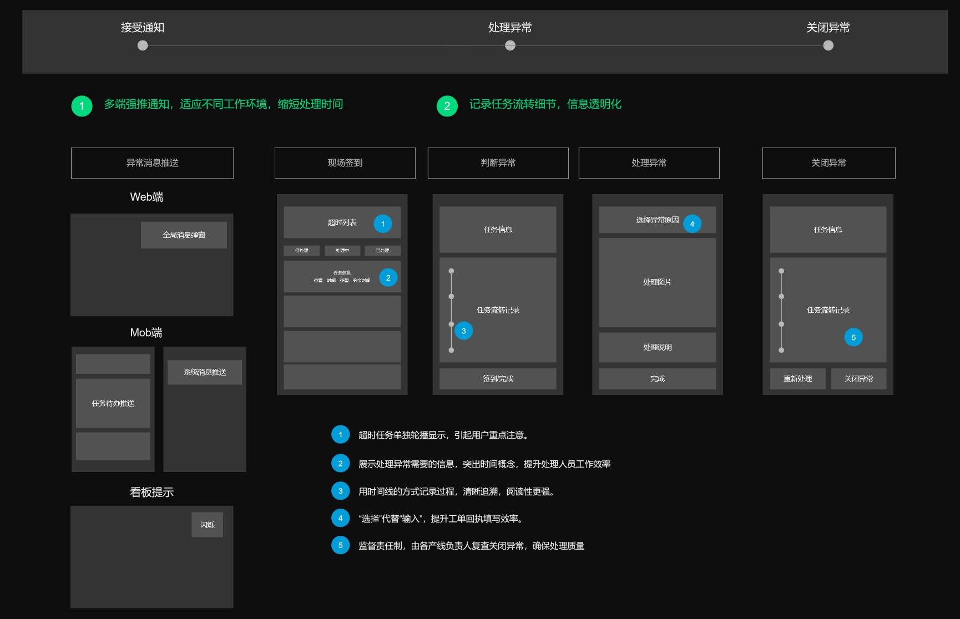Click the 超时列表 banner
960x619 pixels.
(x=342, y=222)
